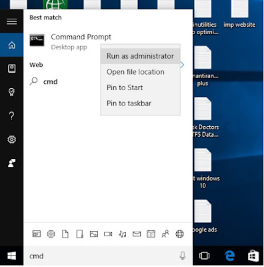Launch Microsoft Edge from the taskbar
This screenshot has height=267, width=264.
point(229,256)
